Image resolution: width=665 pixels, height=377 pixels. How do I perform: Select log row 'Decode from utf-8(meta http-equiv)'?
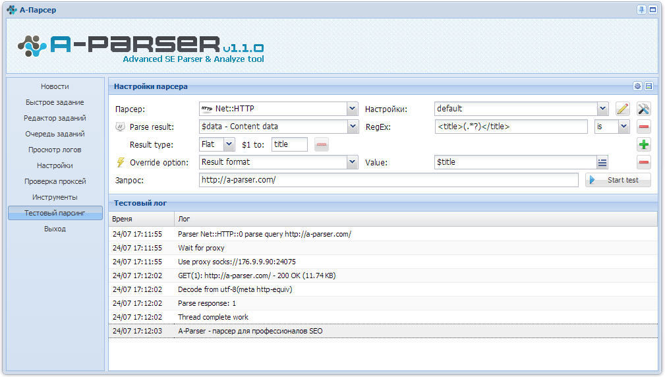tap(383, 289)
